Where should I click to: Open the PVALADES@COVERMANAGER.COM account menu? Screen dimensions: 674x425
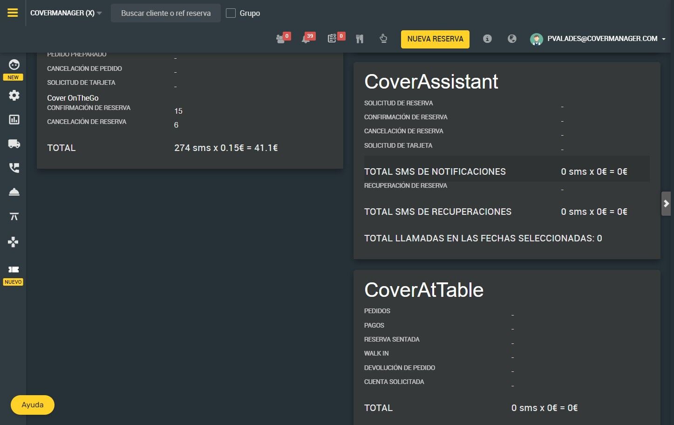click(598, 39)
